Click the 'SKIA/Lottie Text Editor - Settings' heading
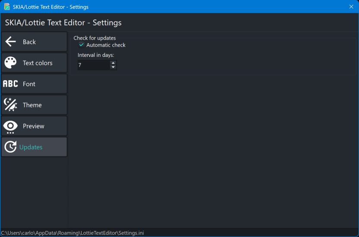The image size is (359, 237). click(x=63, y=22)
